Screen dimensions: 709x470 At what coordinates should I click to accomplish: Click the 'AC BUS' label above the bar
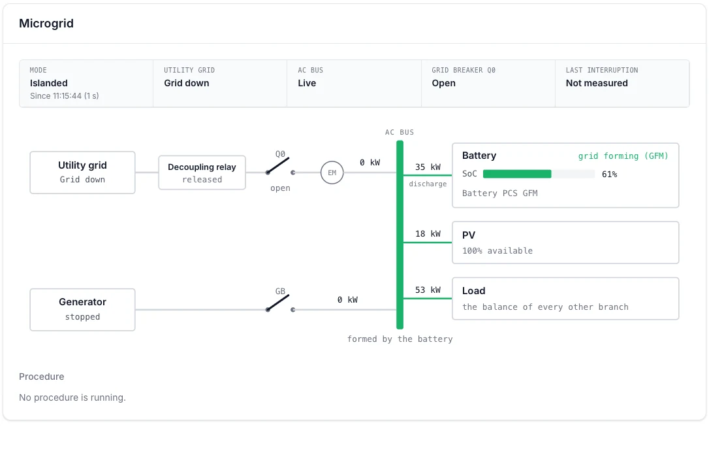(400, 132)
